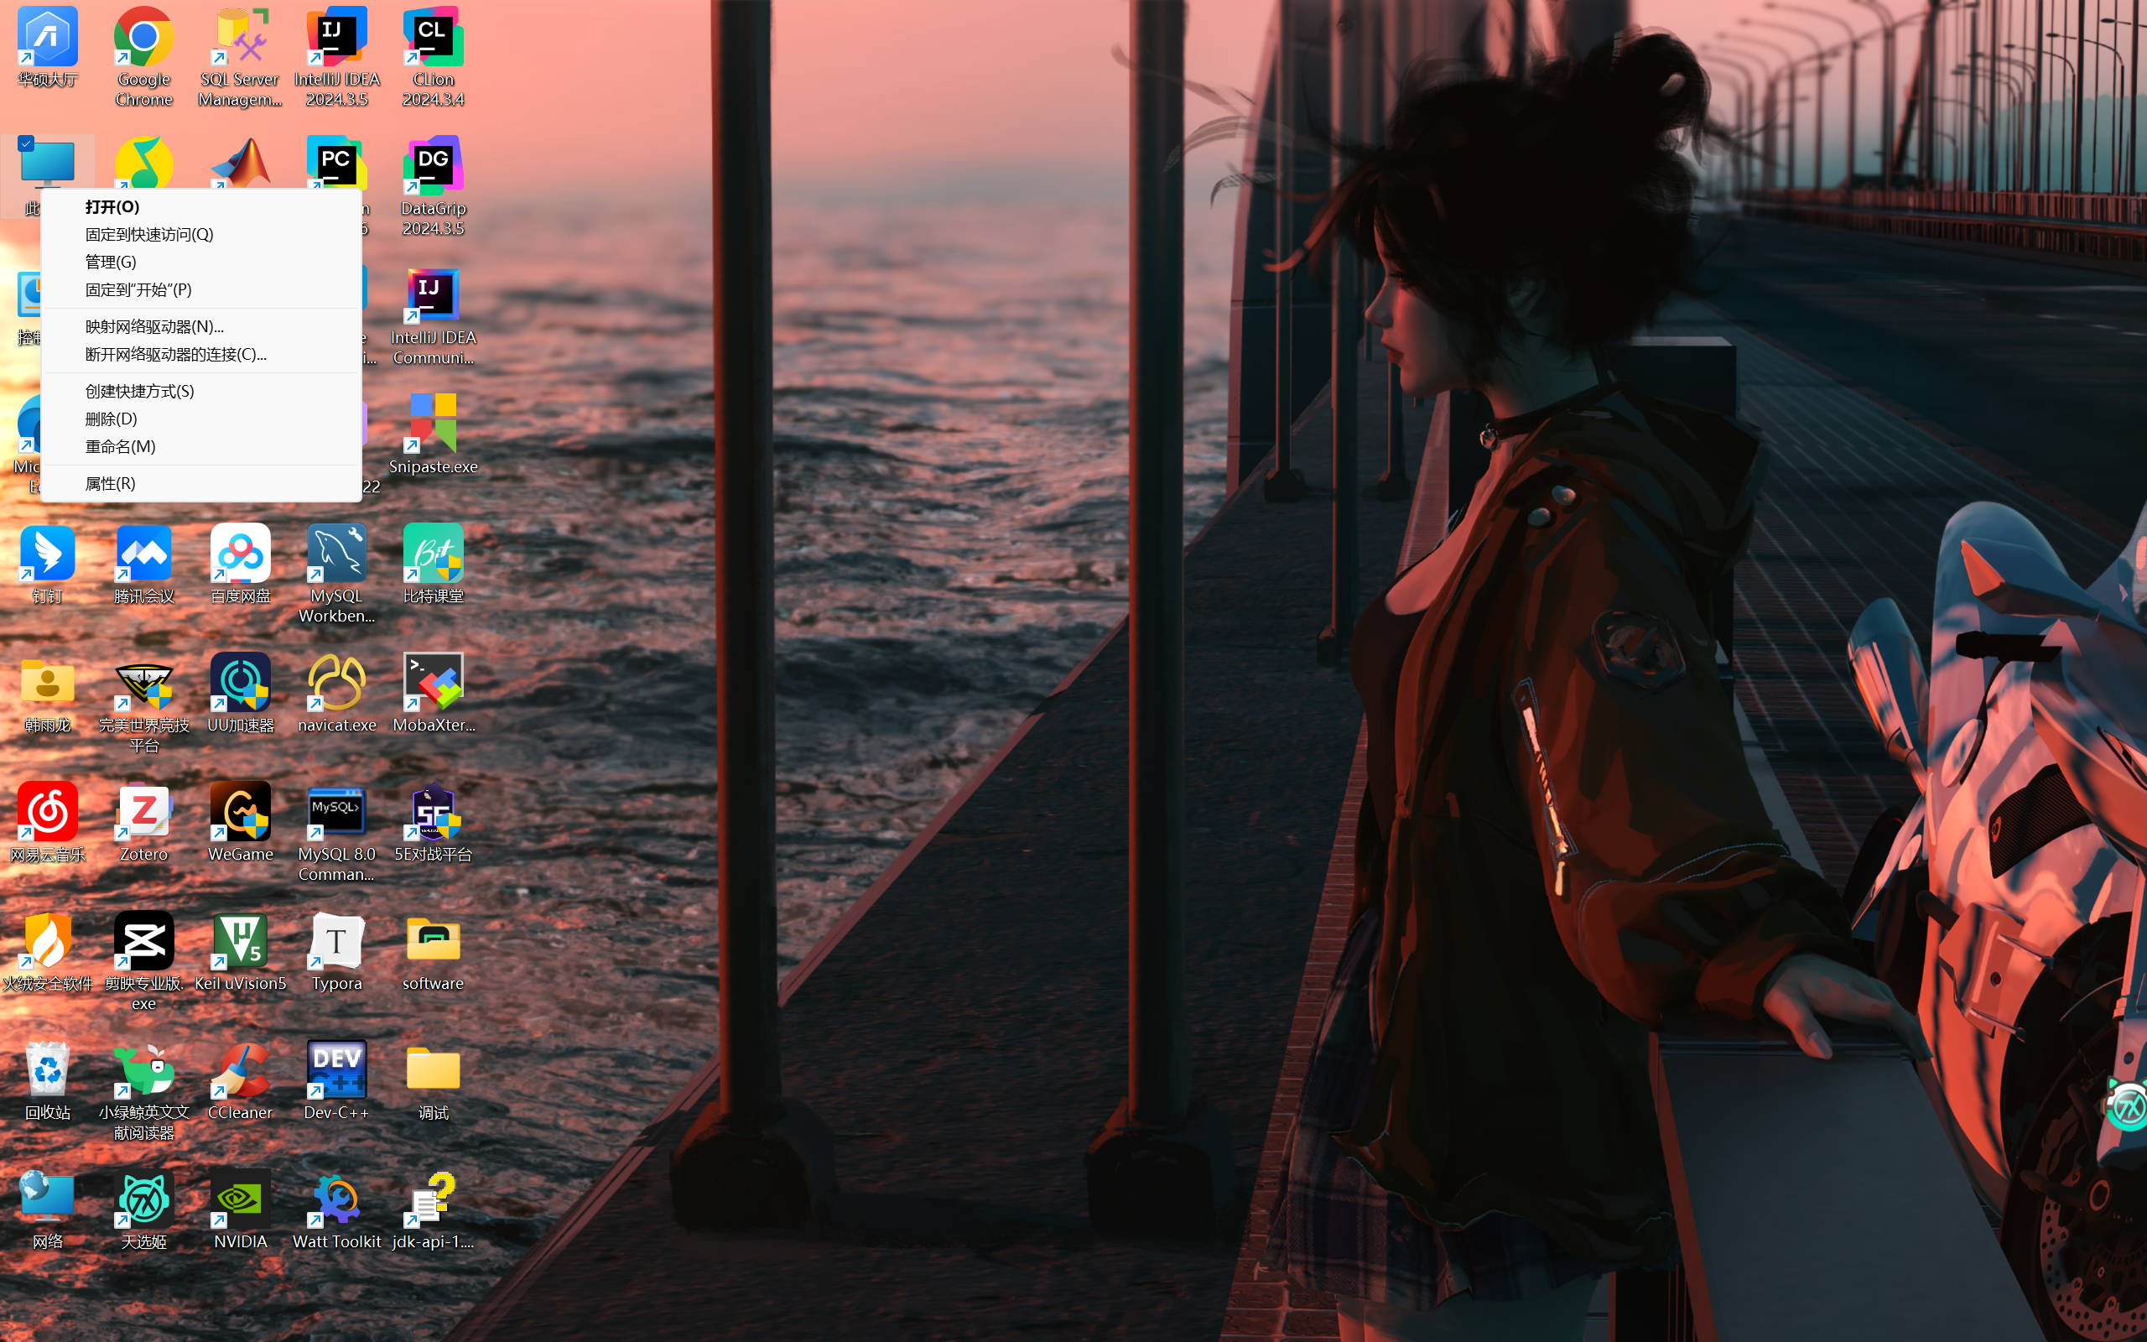This screenshot has height=1342, width=2147.
Task: Click the Watt Toolkit icon
Action: point(336,1200)
